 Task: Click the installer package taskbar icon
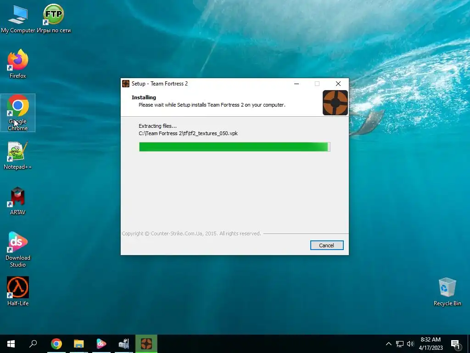124,344
